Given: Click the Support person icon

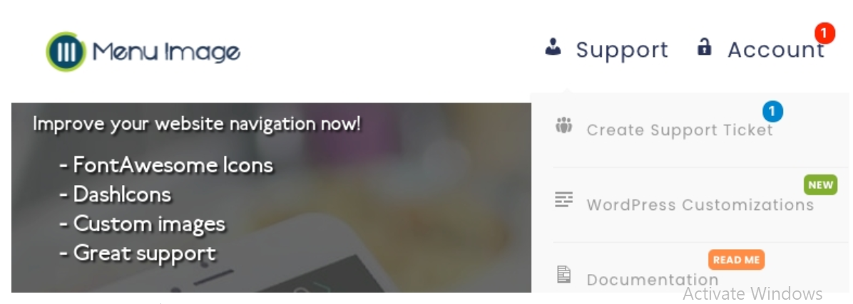Looking at the screenshot, I should click(553, 47).
